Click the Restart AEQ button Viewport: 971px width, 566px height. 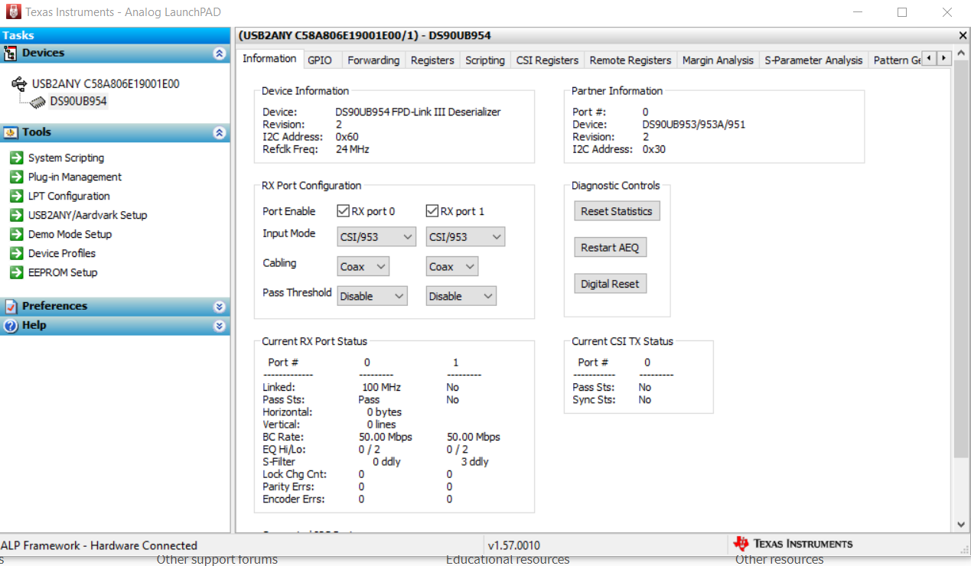pos(610,246)
